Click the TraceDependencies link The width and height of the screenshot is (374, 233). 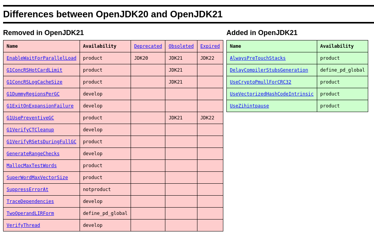(30, 201)
